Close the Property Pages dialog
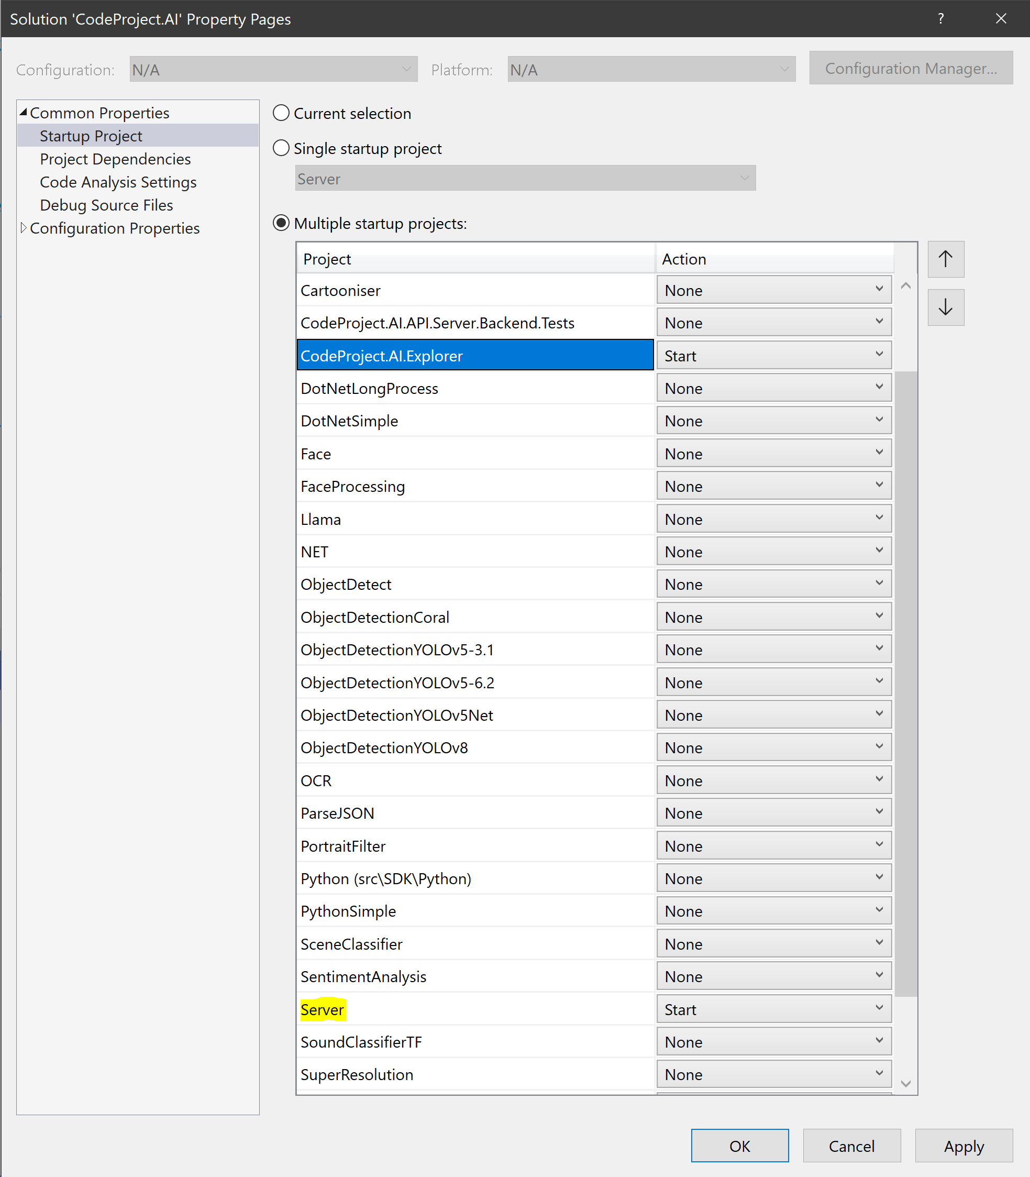The width and height of the screenshot is (1030, 1177). tap(1001, 18)
